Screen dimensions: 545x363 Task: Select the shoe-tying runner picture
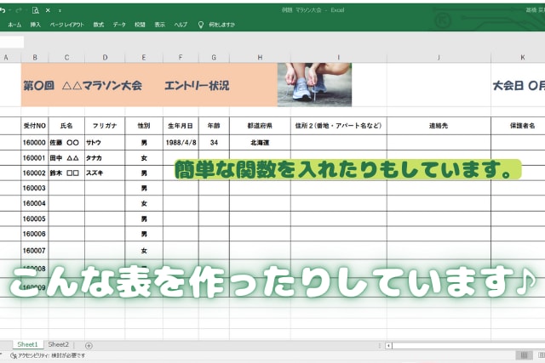pyautogui.click(x=314, y=85)
